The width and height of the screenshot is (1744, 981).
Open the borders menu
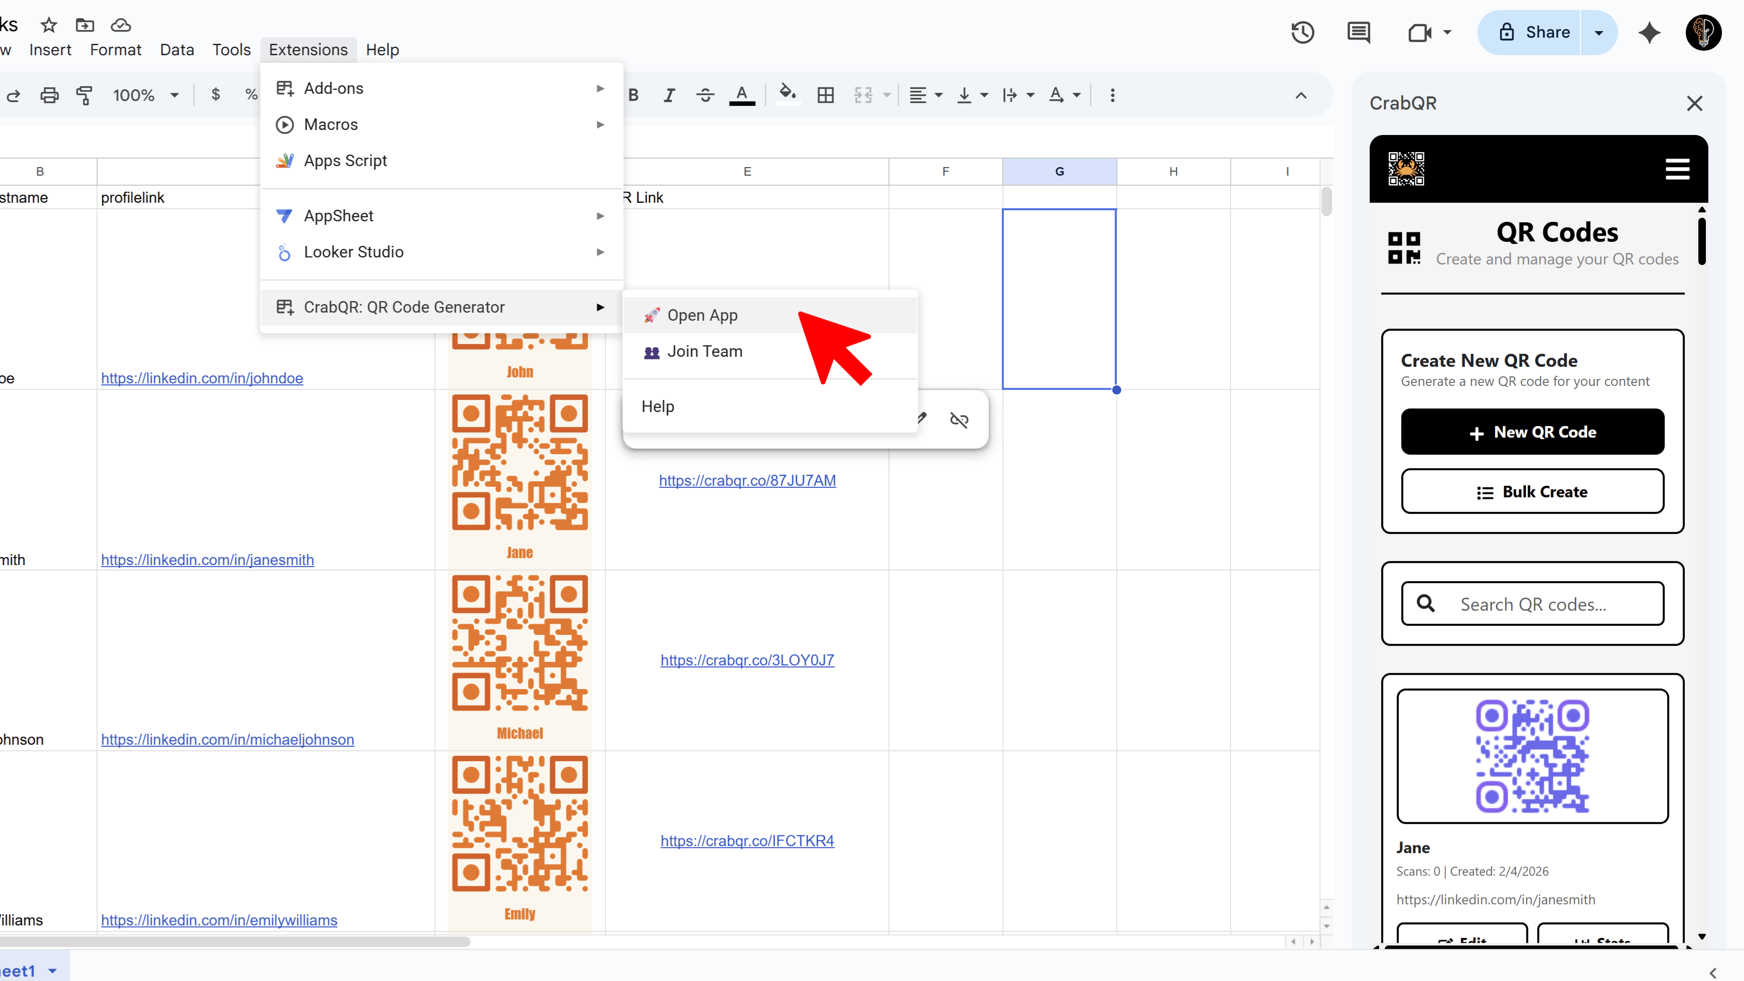click(x=825, y=95)
